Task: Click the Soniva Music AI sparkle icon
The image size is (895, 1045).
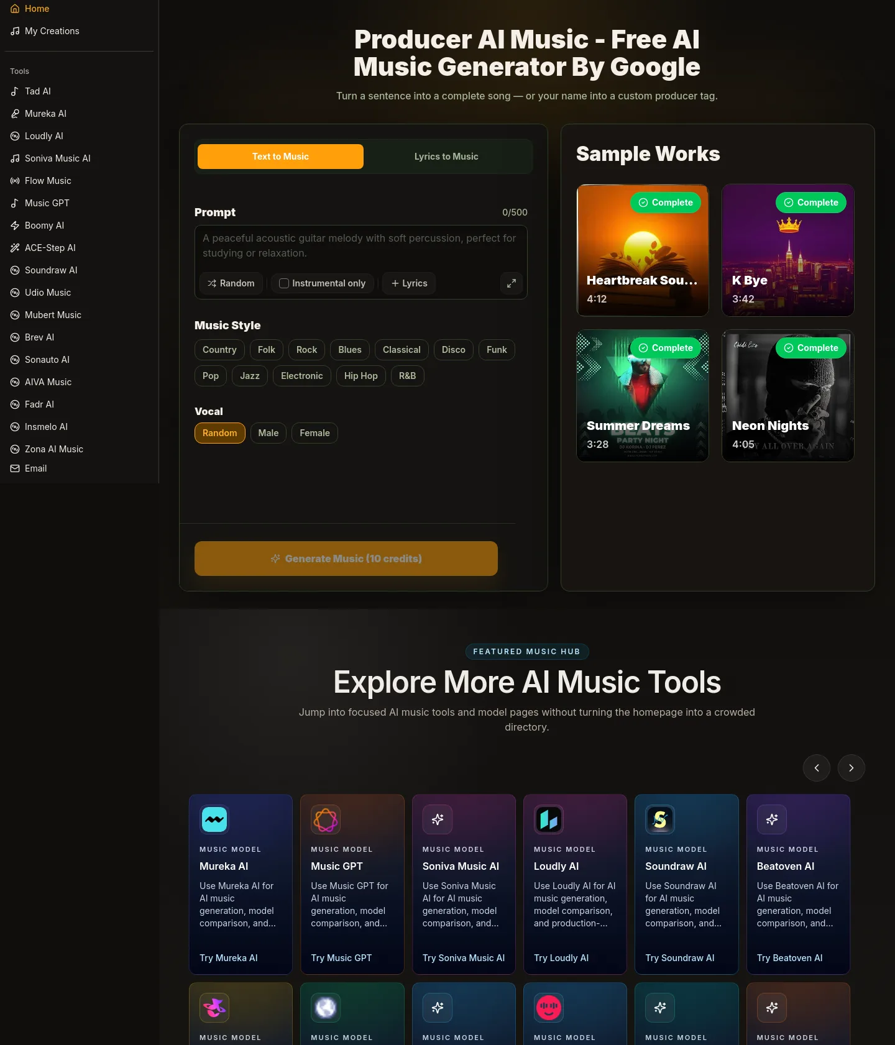Action: tap(438, 819)
